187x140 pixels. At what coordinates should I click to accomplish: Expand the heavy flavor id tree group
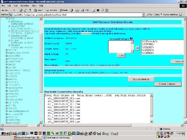(6, 70)
